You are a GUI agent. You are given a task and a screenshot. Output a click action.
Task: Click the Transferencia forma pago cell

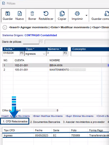tap(99, 136)
